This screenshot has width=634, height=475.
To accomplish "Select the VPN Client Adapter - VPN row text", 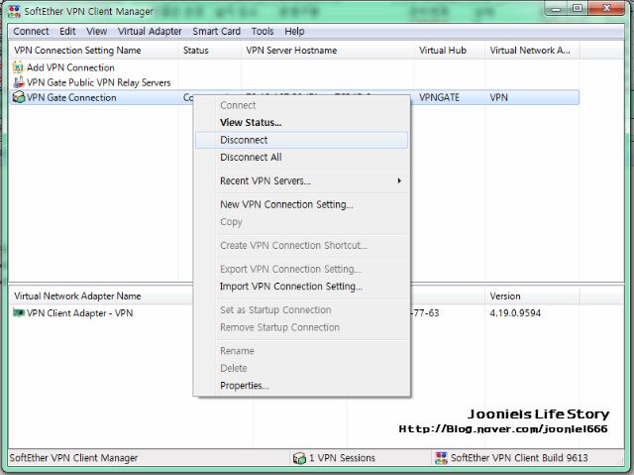I will tap(79, 312).
